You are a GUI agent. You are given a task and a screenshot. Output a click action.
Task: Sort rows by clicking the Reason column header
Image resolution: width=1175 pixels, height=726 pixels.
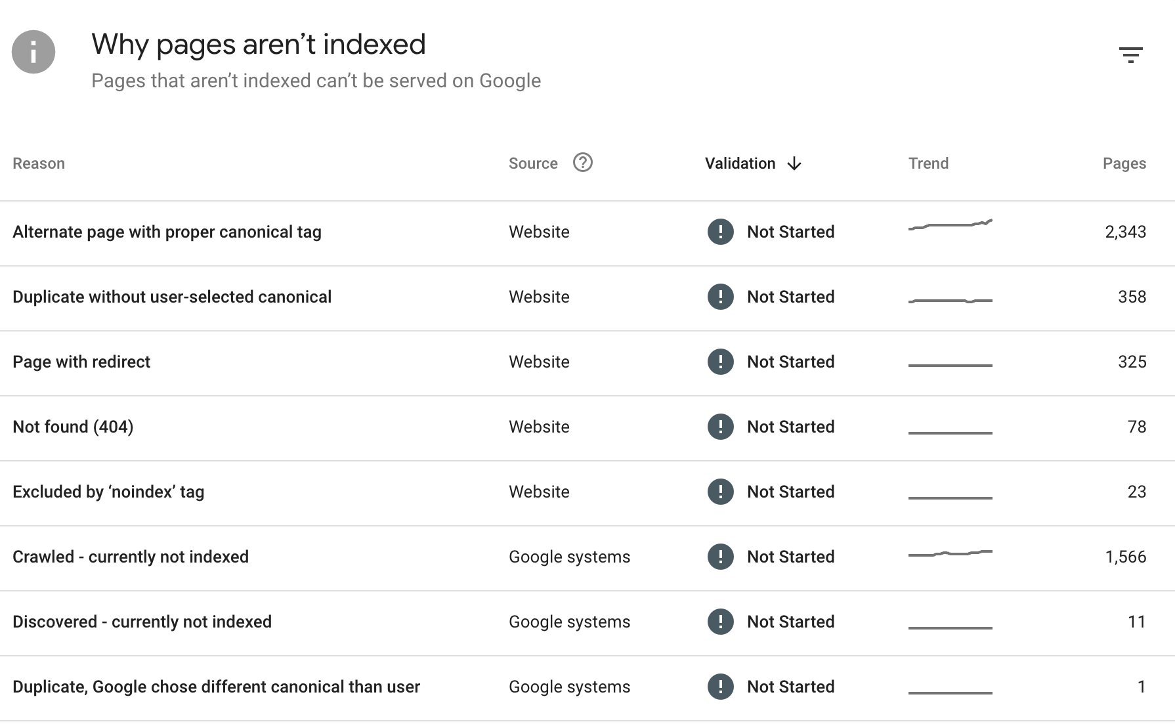point(39,163)
